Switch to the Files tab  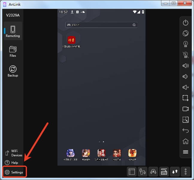13,52
